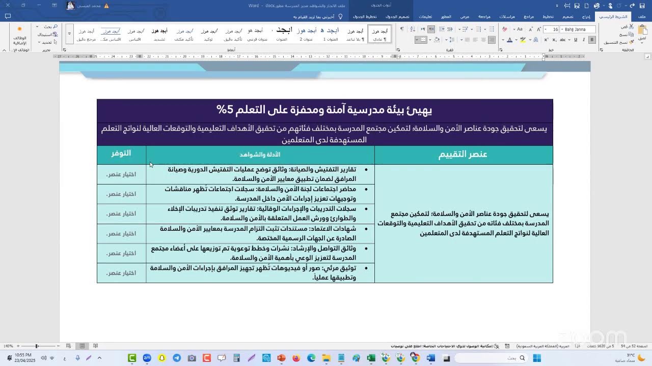The height and width of the screenshot is (366, 652).
Task: Collapse the ribbon with the chevron arrow
Action: pos(4,50)
